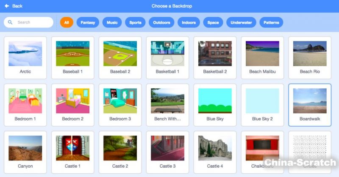
Task: Choose the Canyon backdrop
Action: coord(25,152)
